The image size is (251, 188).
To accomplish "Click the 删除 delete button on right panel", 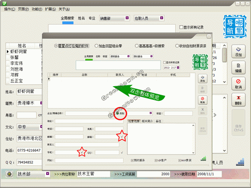I will [238, 100].
